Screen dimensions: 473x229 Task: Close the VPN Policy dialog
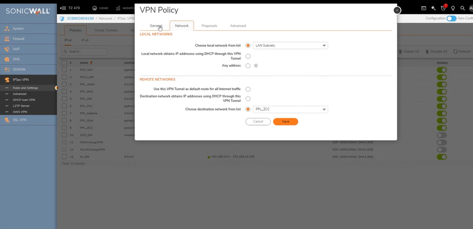coord(397,10)
